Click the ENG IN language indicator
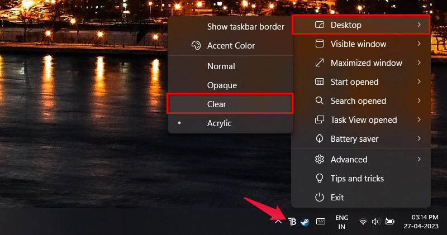 (342, 222)
